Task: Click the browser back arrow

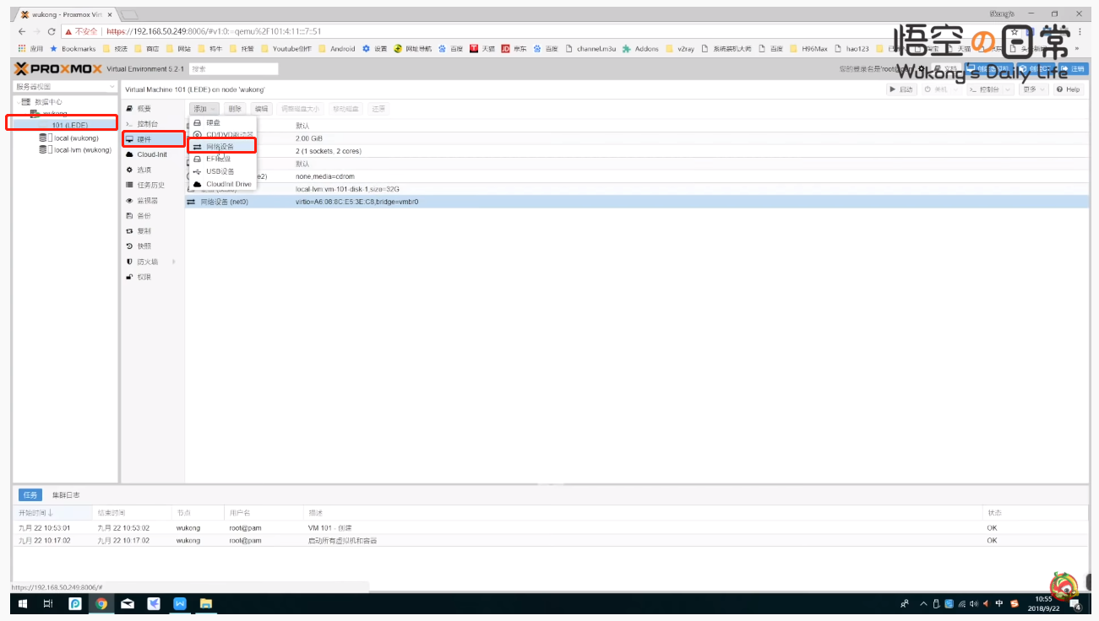Action: (x=22, y=31)
